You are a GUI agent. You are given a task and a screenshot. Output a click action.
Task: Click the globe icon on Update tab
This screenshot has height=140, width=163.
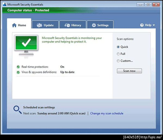tap(39, 25)
